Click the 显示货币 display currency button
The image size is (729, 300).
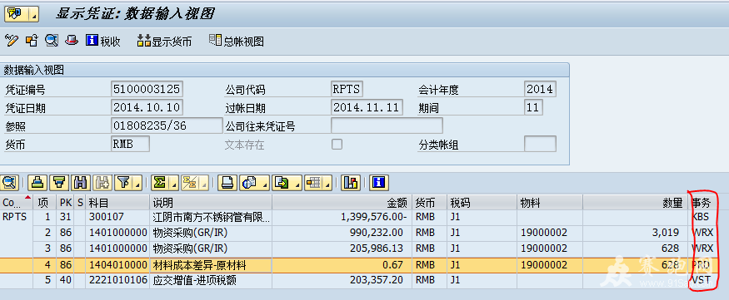tap(164, 41)
